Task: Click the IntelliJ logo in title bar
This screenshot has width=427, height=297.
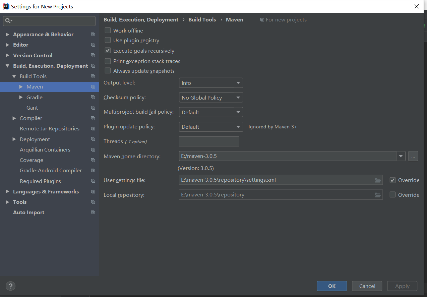Action: (6, 6)
